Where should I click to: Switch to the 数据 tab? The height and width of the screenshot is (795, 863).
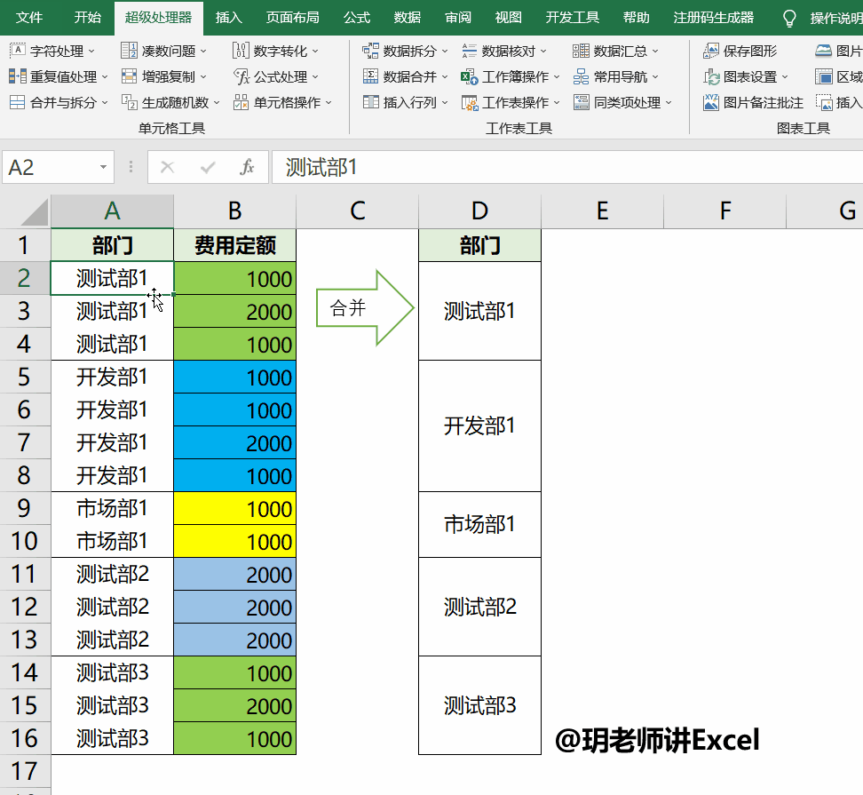point(408,18)
